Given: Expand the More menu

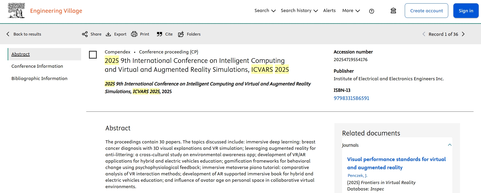Looking at the screenshot, I should pos(351,11).
